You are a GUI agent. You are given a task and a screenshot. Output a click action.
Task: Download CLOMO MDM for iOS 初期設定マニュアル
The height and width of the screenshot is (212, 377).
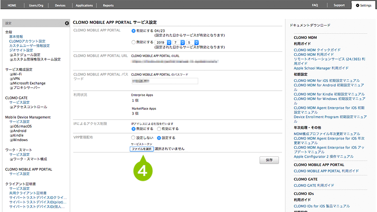(x=327, y=81)
